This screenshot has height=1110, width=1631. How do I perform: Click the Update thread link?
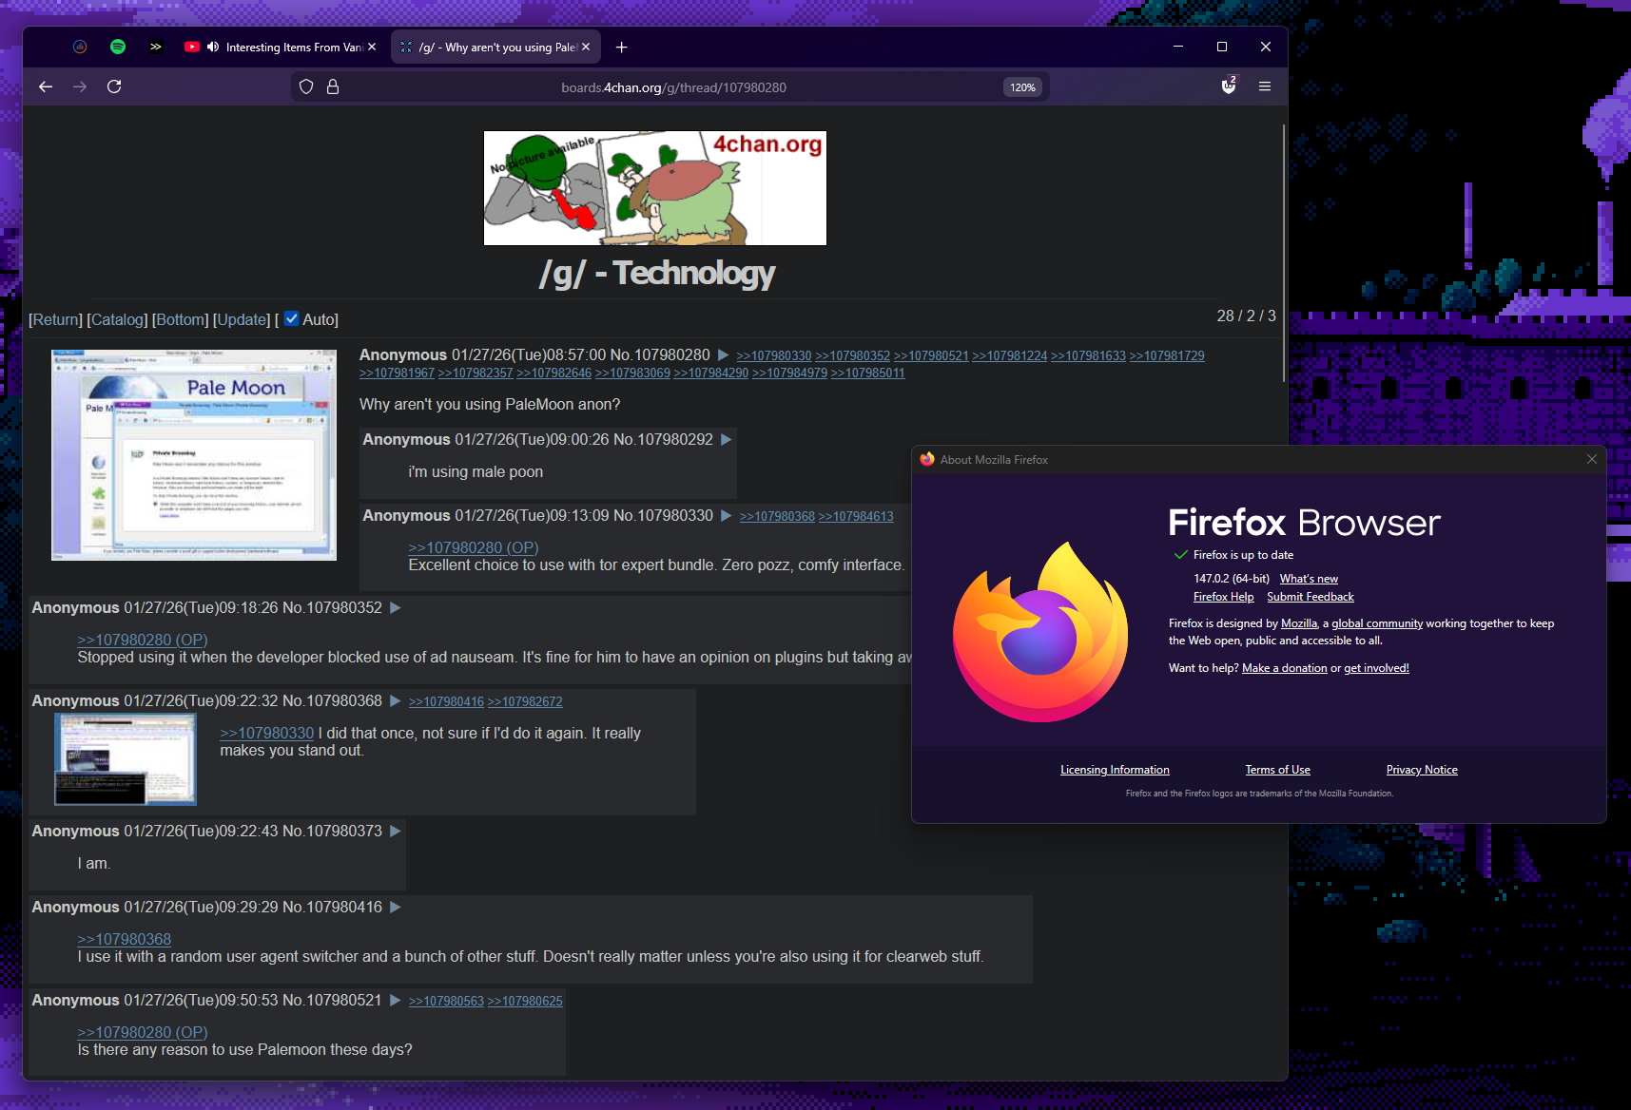click(x=242, y=320)
